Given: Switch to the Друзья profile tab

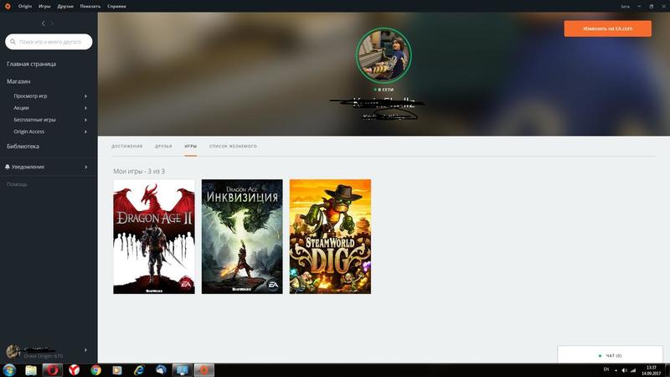Looking at the screenshot, I should click(163, 146).
